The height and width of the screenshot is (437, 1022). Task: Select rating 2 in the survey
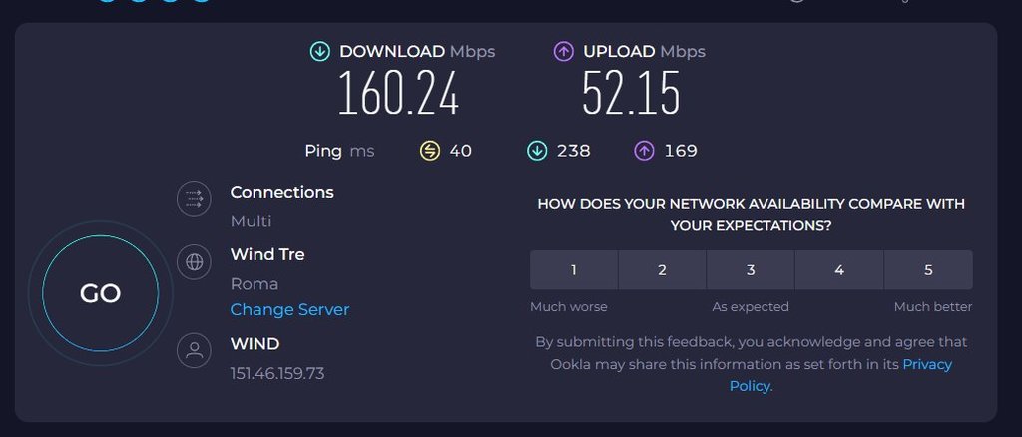(662, 269)
